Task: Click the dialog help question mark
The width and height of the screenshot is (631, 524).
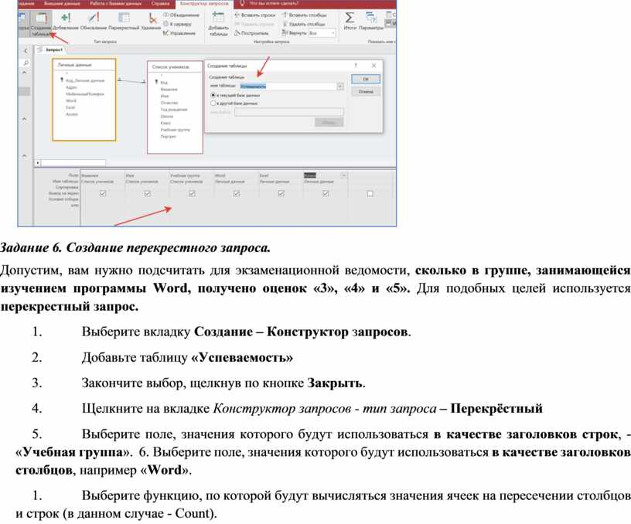Action: coord(356,66)
